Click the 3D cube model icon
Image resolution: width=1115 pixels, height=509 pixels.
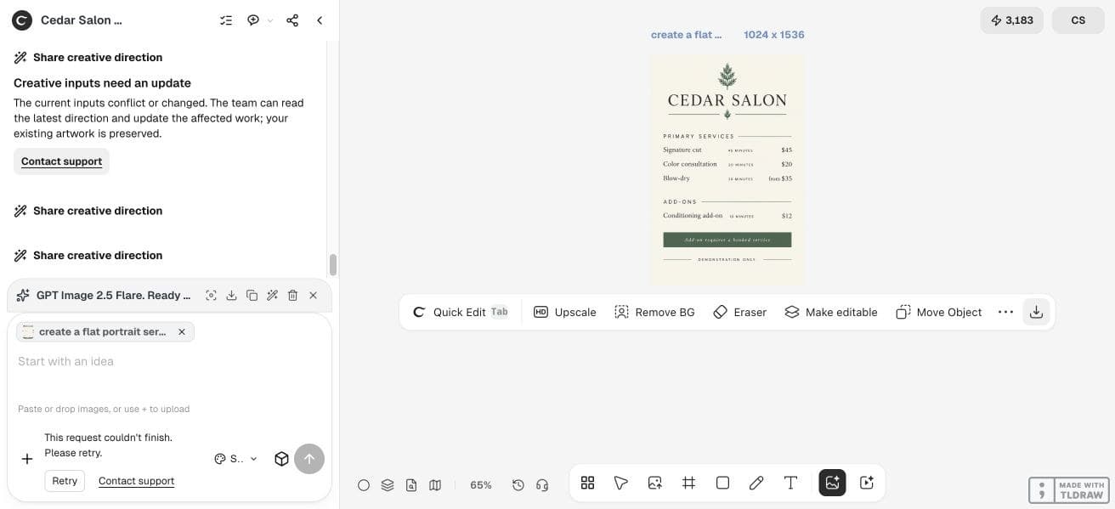point(281,459)
